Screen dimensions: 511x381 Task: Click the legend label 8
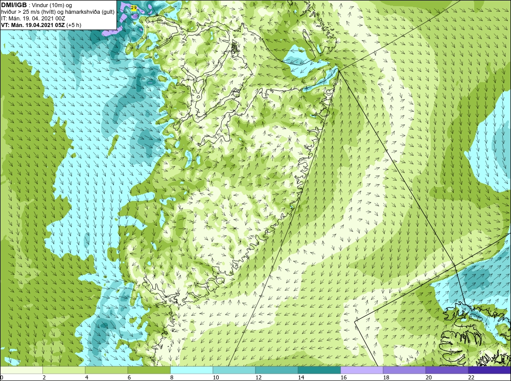point(172,377)
